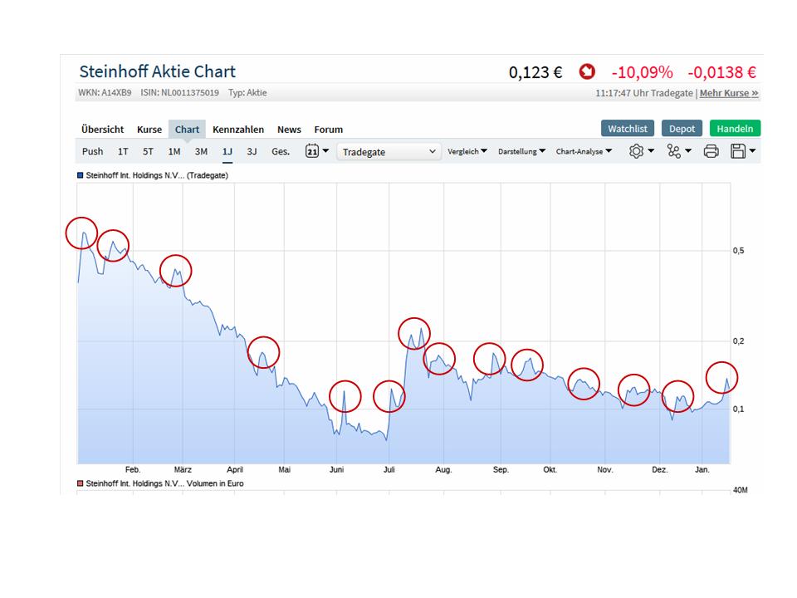Enable the 1M timeframe
Screen dimensions: 797x598
(174, 151)
